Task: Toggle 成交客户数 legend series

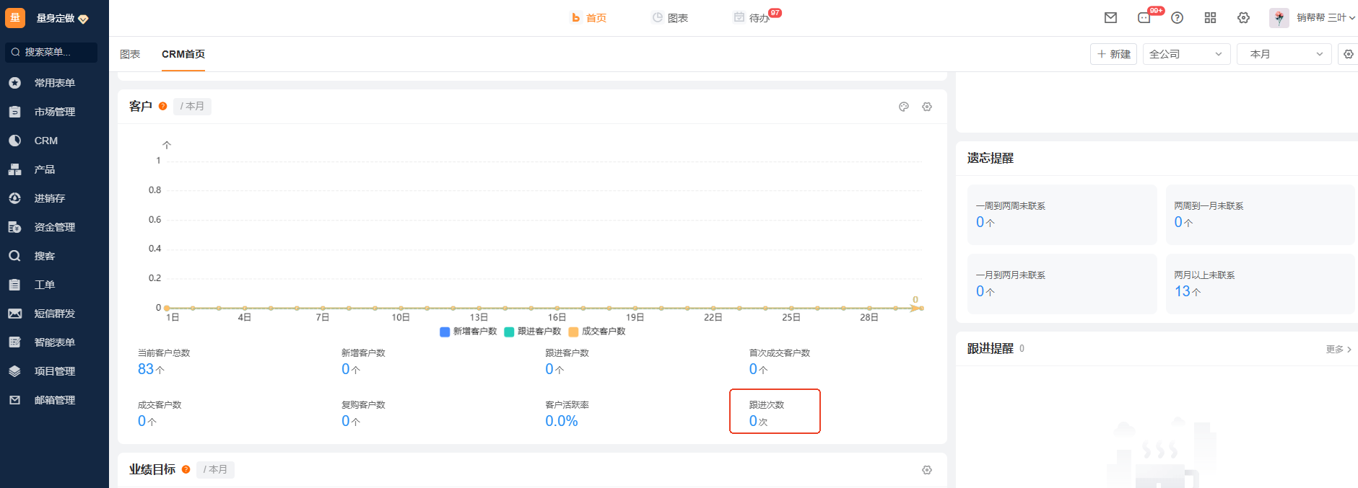Action: coord(596,332)
